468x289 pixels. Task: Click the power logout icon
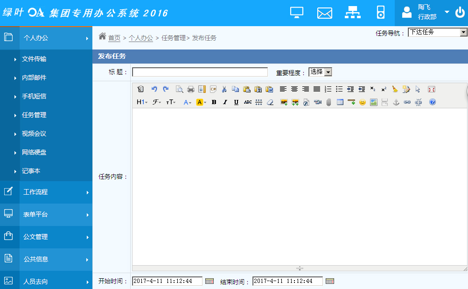[460, 13]
